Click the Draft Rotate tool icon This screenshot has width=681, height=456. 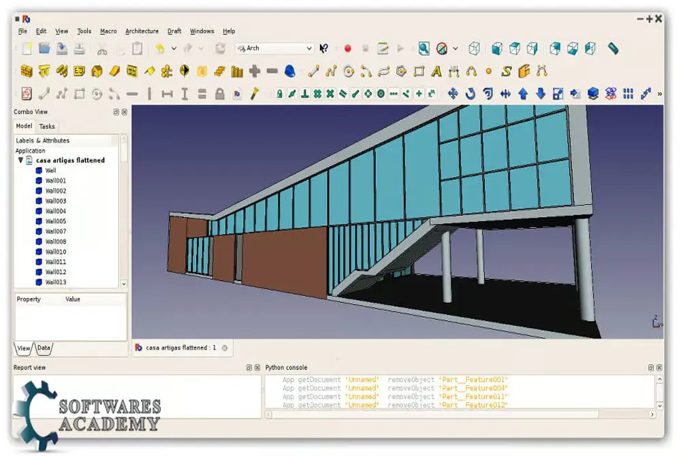pos(471,94)
